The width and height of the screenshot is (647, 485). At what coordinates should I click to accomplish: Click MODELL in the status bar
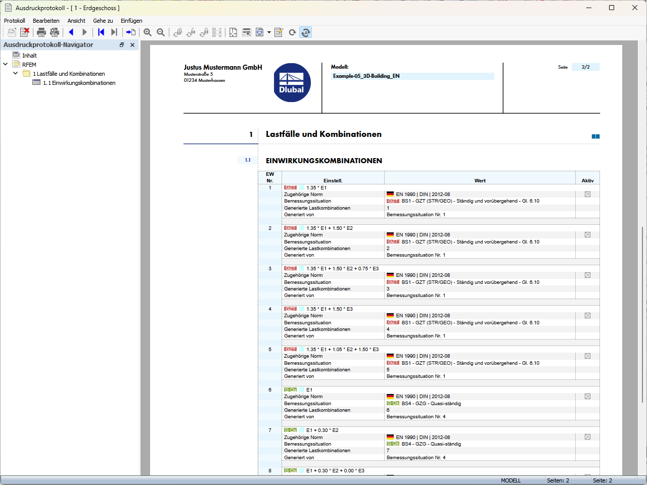click(x=511, y=480)
